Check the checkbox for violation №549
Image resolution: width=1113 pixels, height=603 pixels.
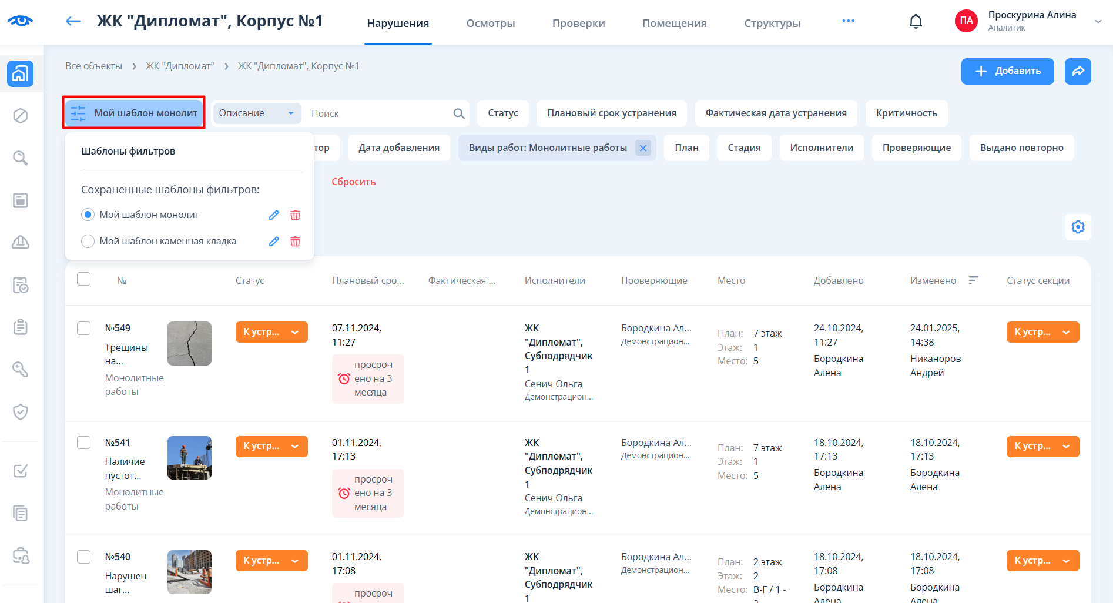click(x=84, y=328)
